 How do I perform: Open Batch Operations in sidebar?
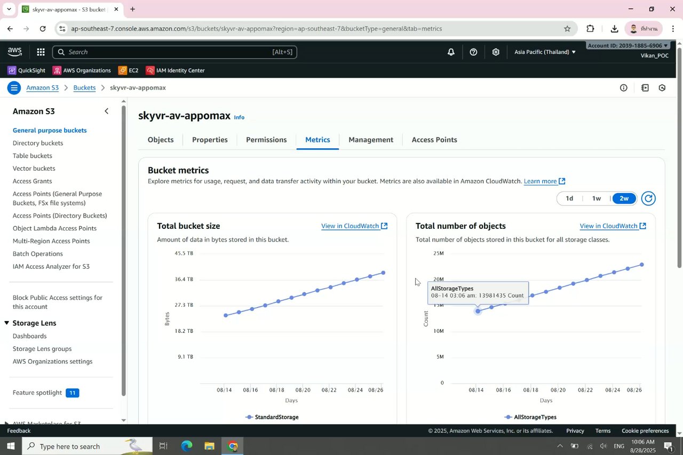point(38,254)
